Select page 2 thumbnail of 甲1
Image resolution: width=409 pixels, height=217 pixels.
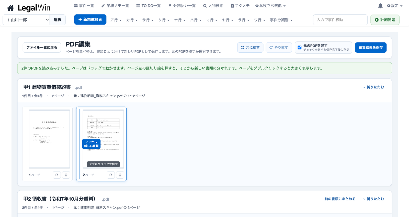tap(103, 139)
